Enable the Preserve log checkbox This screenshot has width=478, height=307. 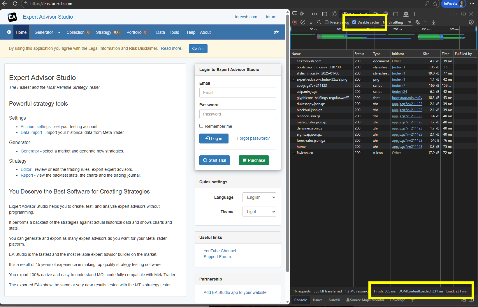click(x=327, y=22)
